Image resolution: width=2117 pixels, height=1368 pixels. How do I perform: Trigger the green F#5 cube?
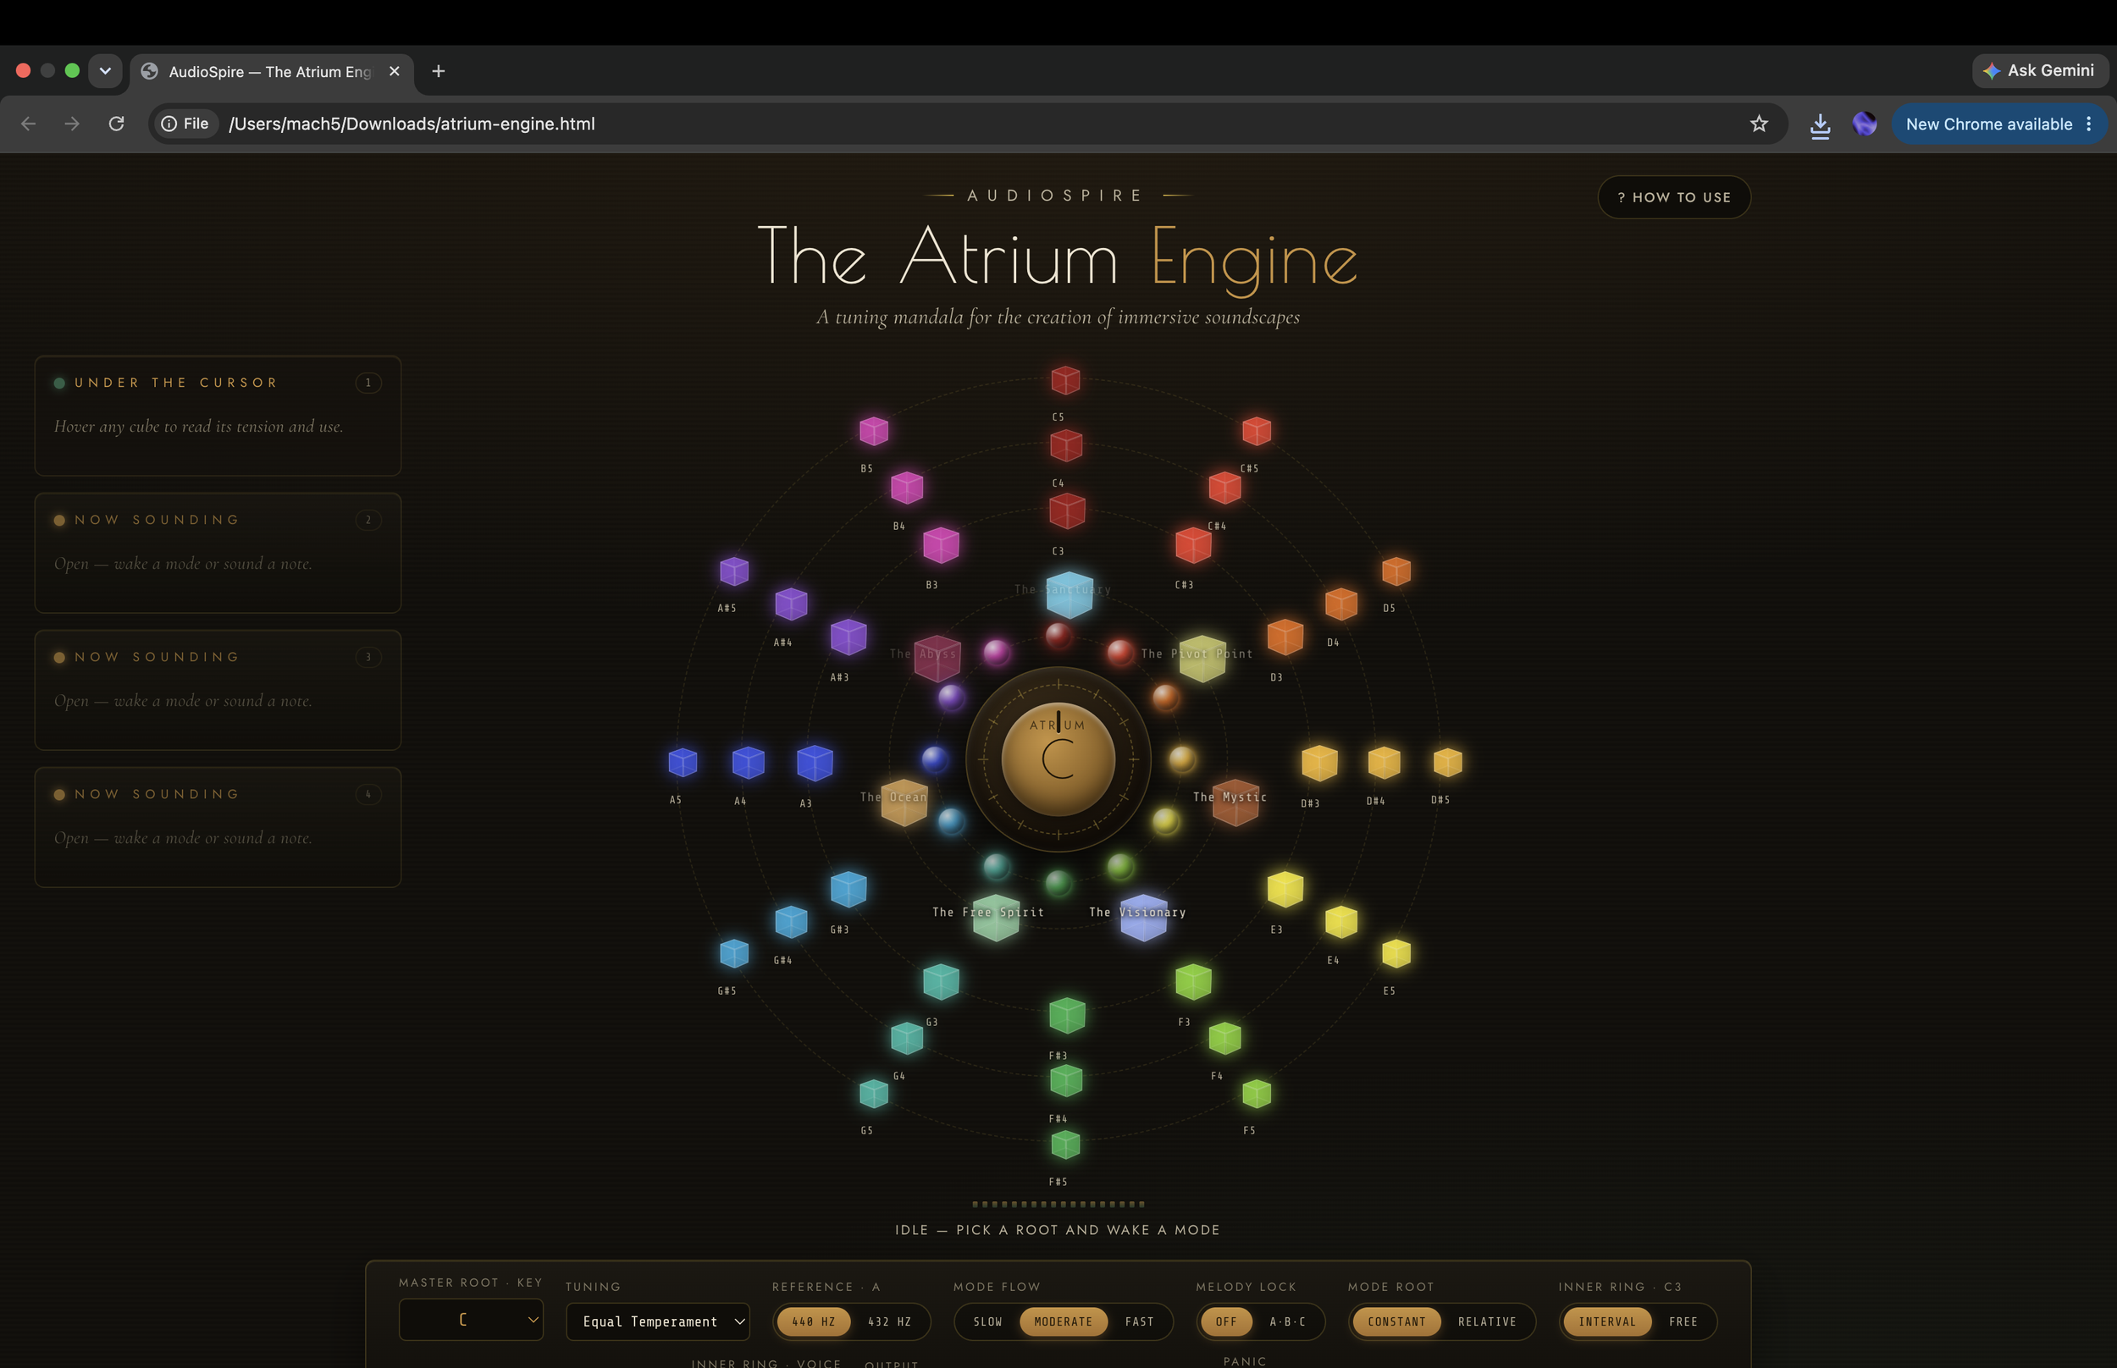coord(1065,1145)
